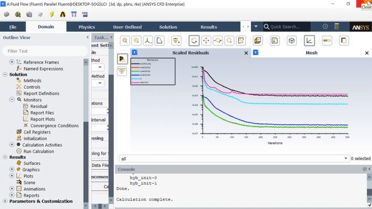
Task: Expand the Reports tree node
Action: [x=12, y=195]
